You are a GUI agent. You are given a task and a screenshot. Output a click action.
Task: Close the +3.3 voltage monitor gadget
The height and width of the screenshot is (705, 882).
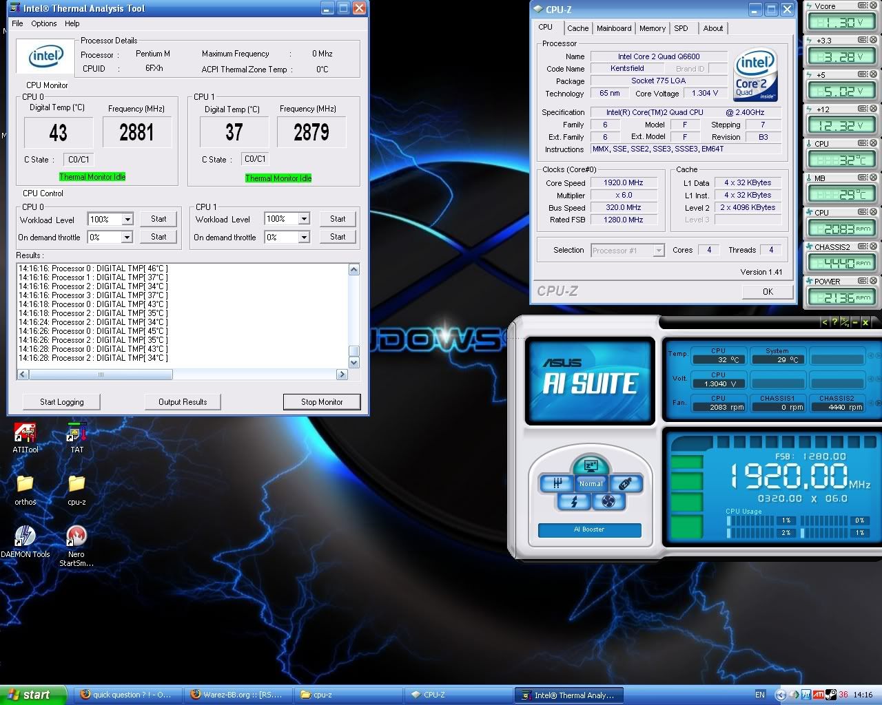pyautogui.click(x=873, y=40)
